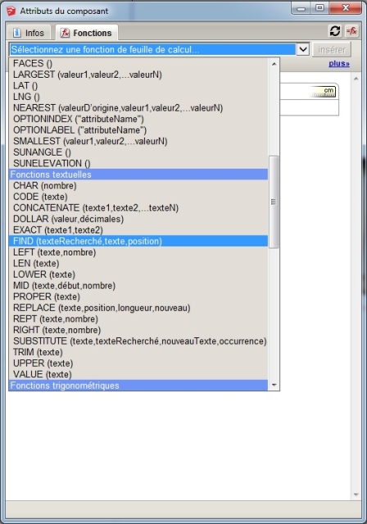Click the dropdown list scroll up arrow
This screenshot has width=367, height=524.
click(x=274, y=64)
